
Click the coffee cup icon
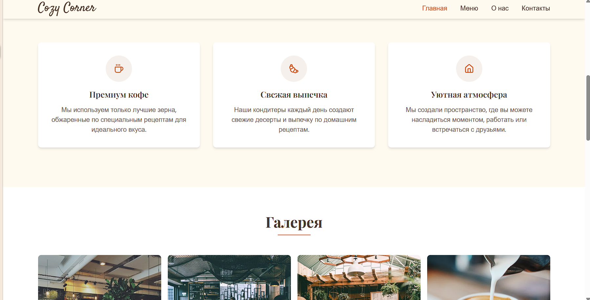[119, 69]
